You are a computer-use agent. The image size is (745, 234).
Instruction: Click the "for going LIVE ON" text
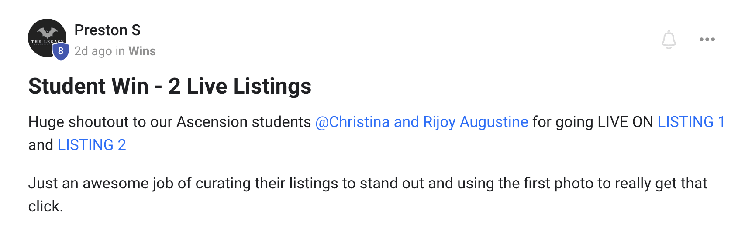click(593, 122)
